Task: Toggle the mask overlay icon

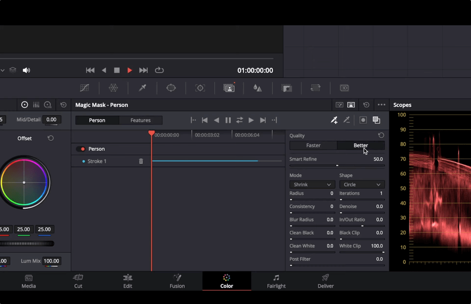Action: pyautogui.click(x=363, y=120)
